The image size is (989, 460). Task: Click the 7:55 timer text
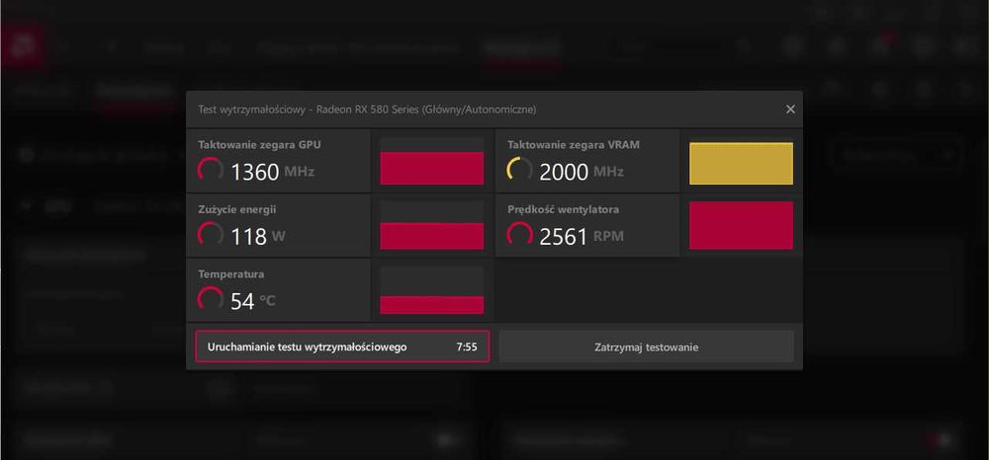467,346
